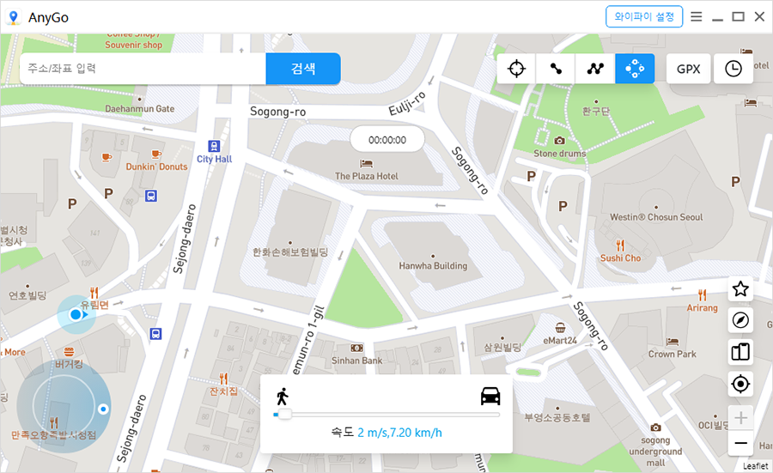Zoom out the map with minus button
773x473 pixels.
coord(740,443)
